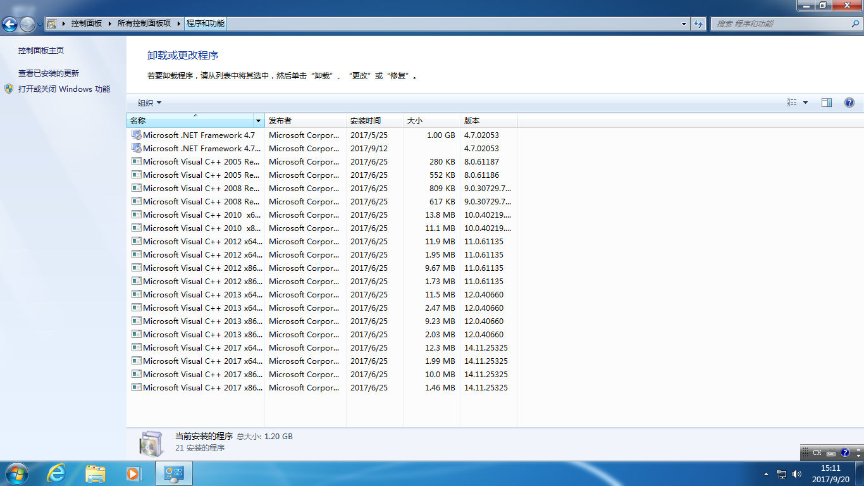Click the control panel icon in address bar
864x486 pixels.
51,23
